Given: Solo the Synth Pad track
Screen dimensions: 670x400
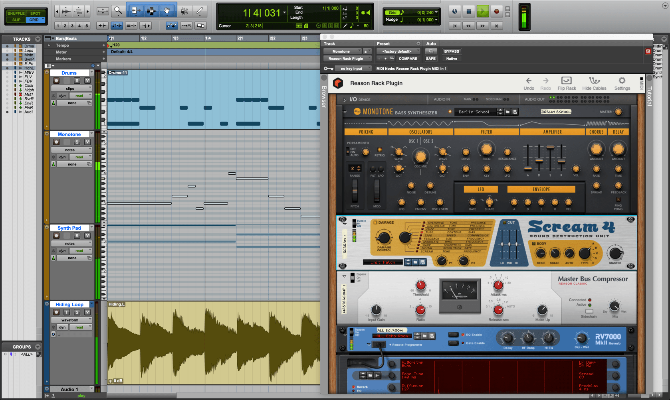Looking at the screenshot, I should 77,236.
